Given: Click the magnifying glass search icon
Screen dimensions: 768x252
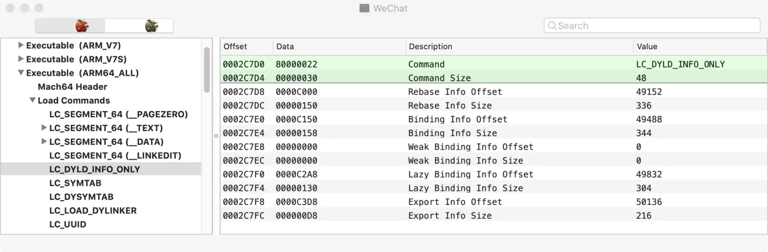Looking at the screenshot, I should [552, 26].
